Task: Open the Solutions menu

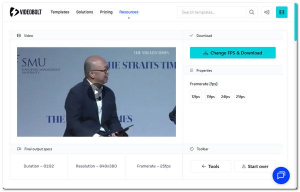Action: pos(84,12)
